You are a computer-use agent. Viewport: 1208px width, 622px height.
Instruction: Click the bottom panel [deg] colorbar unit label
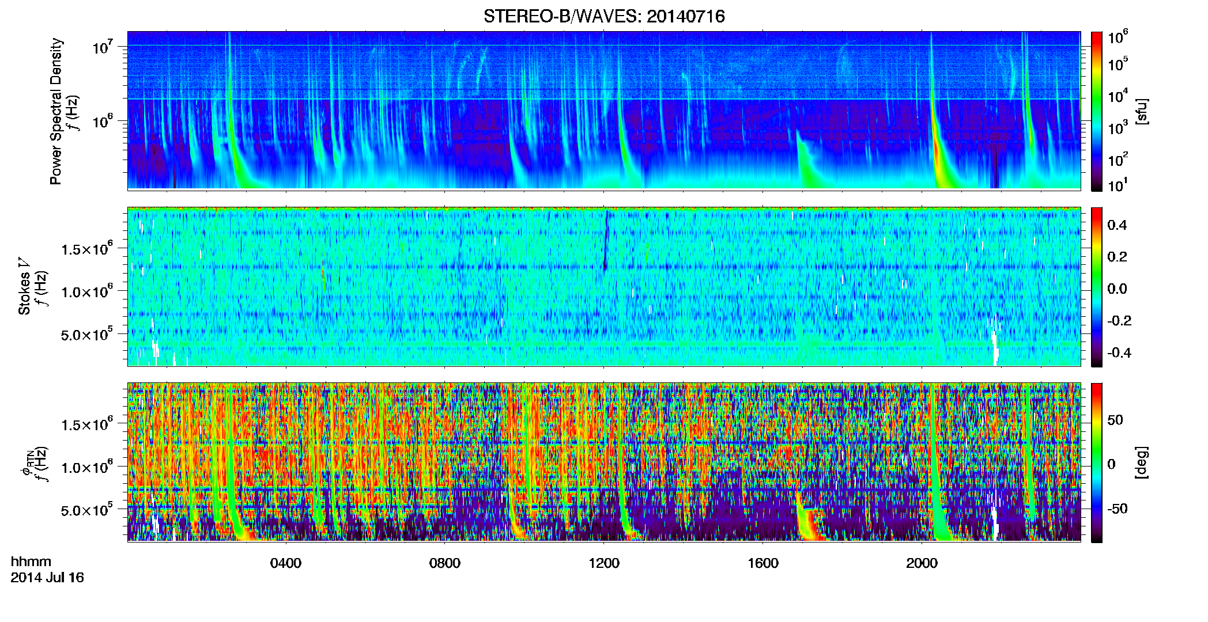pyautogui.click(x=1142, y=462)
